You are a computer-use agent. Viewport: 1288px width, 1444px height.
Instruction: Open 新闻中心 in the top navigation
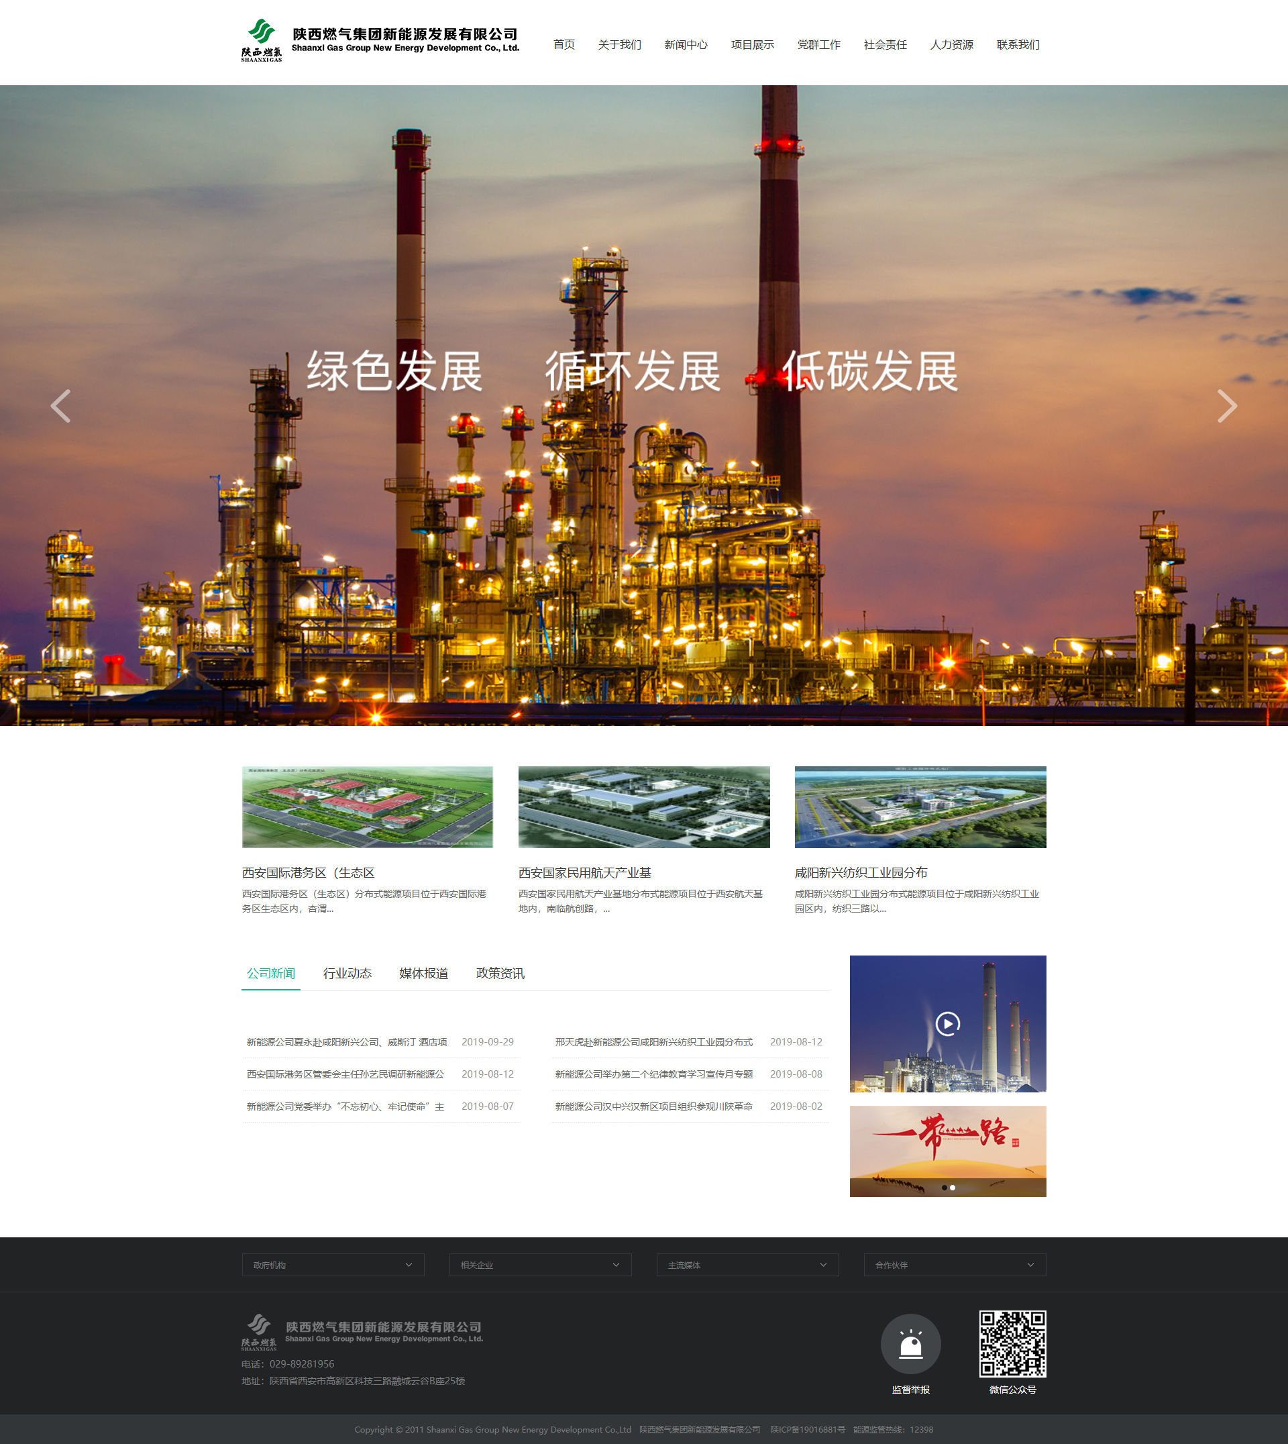click(685, 44)
